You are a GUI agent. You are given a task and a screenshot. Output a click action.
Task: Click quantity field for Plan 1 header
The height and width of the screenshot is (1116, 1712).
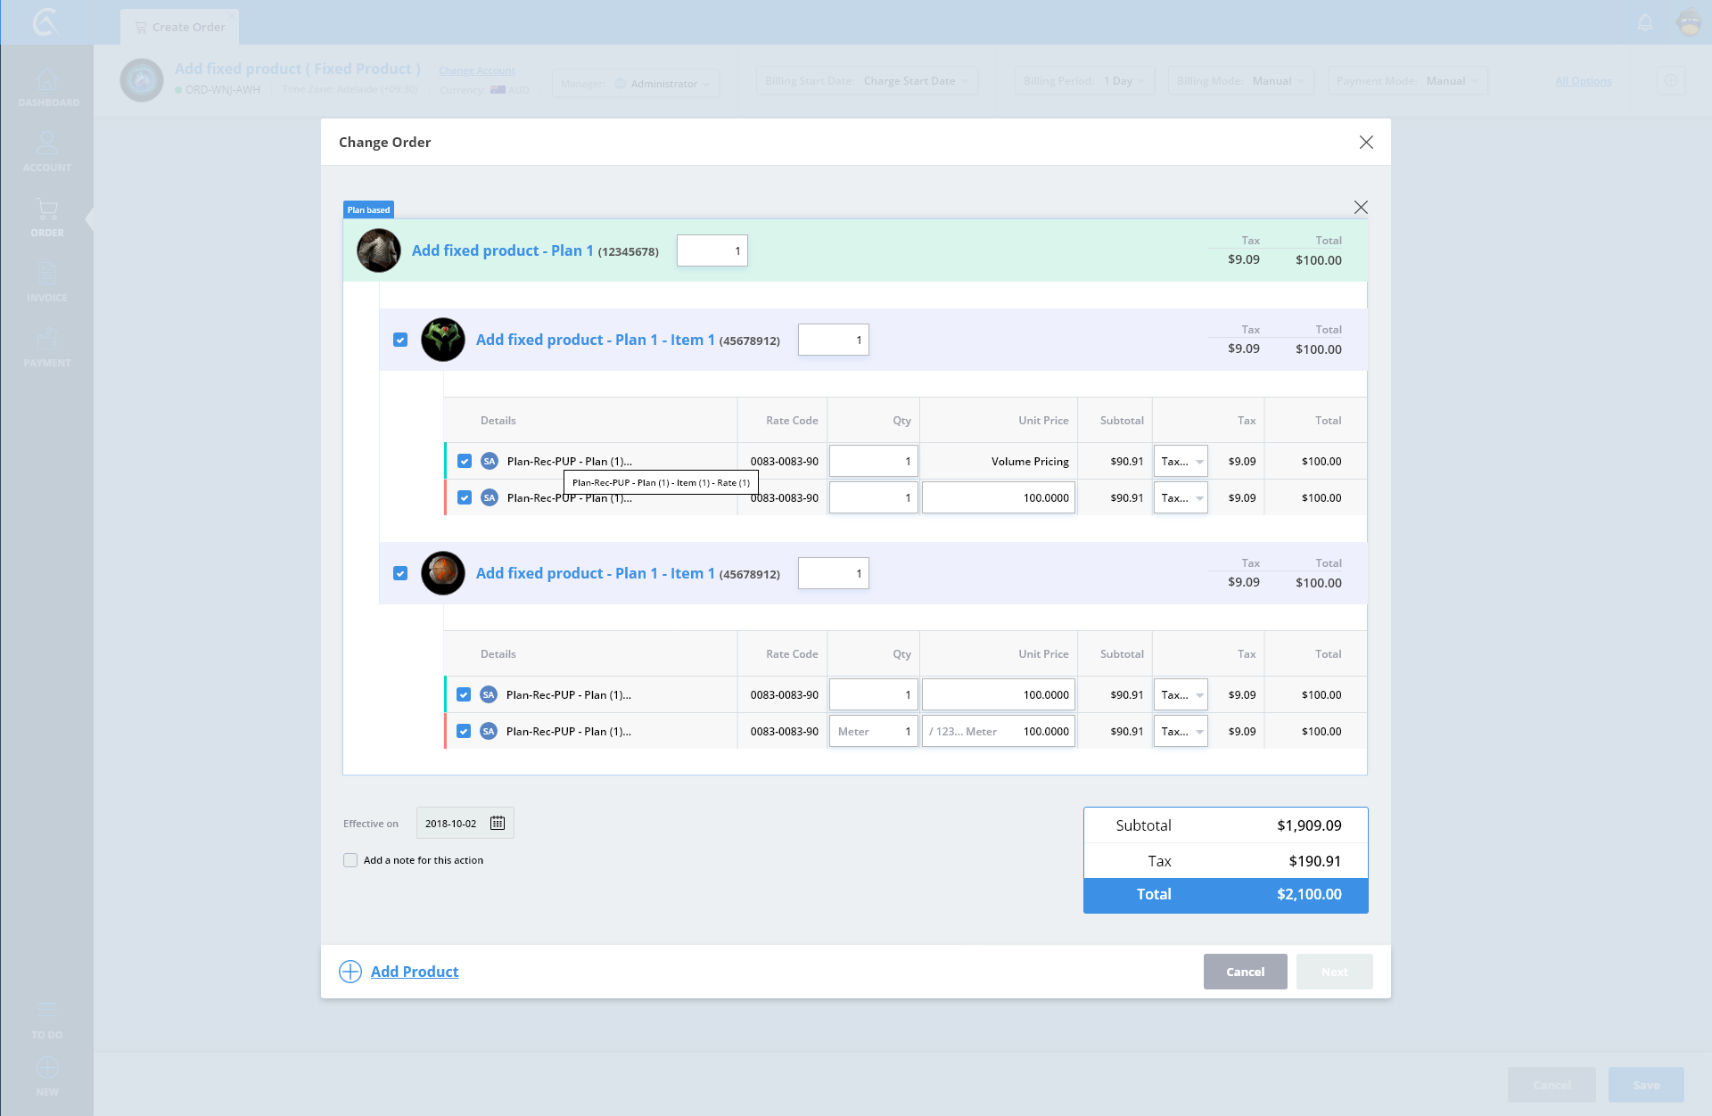point(712,250)
